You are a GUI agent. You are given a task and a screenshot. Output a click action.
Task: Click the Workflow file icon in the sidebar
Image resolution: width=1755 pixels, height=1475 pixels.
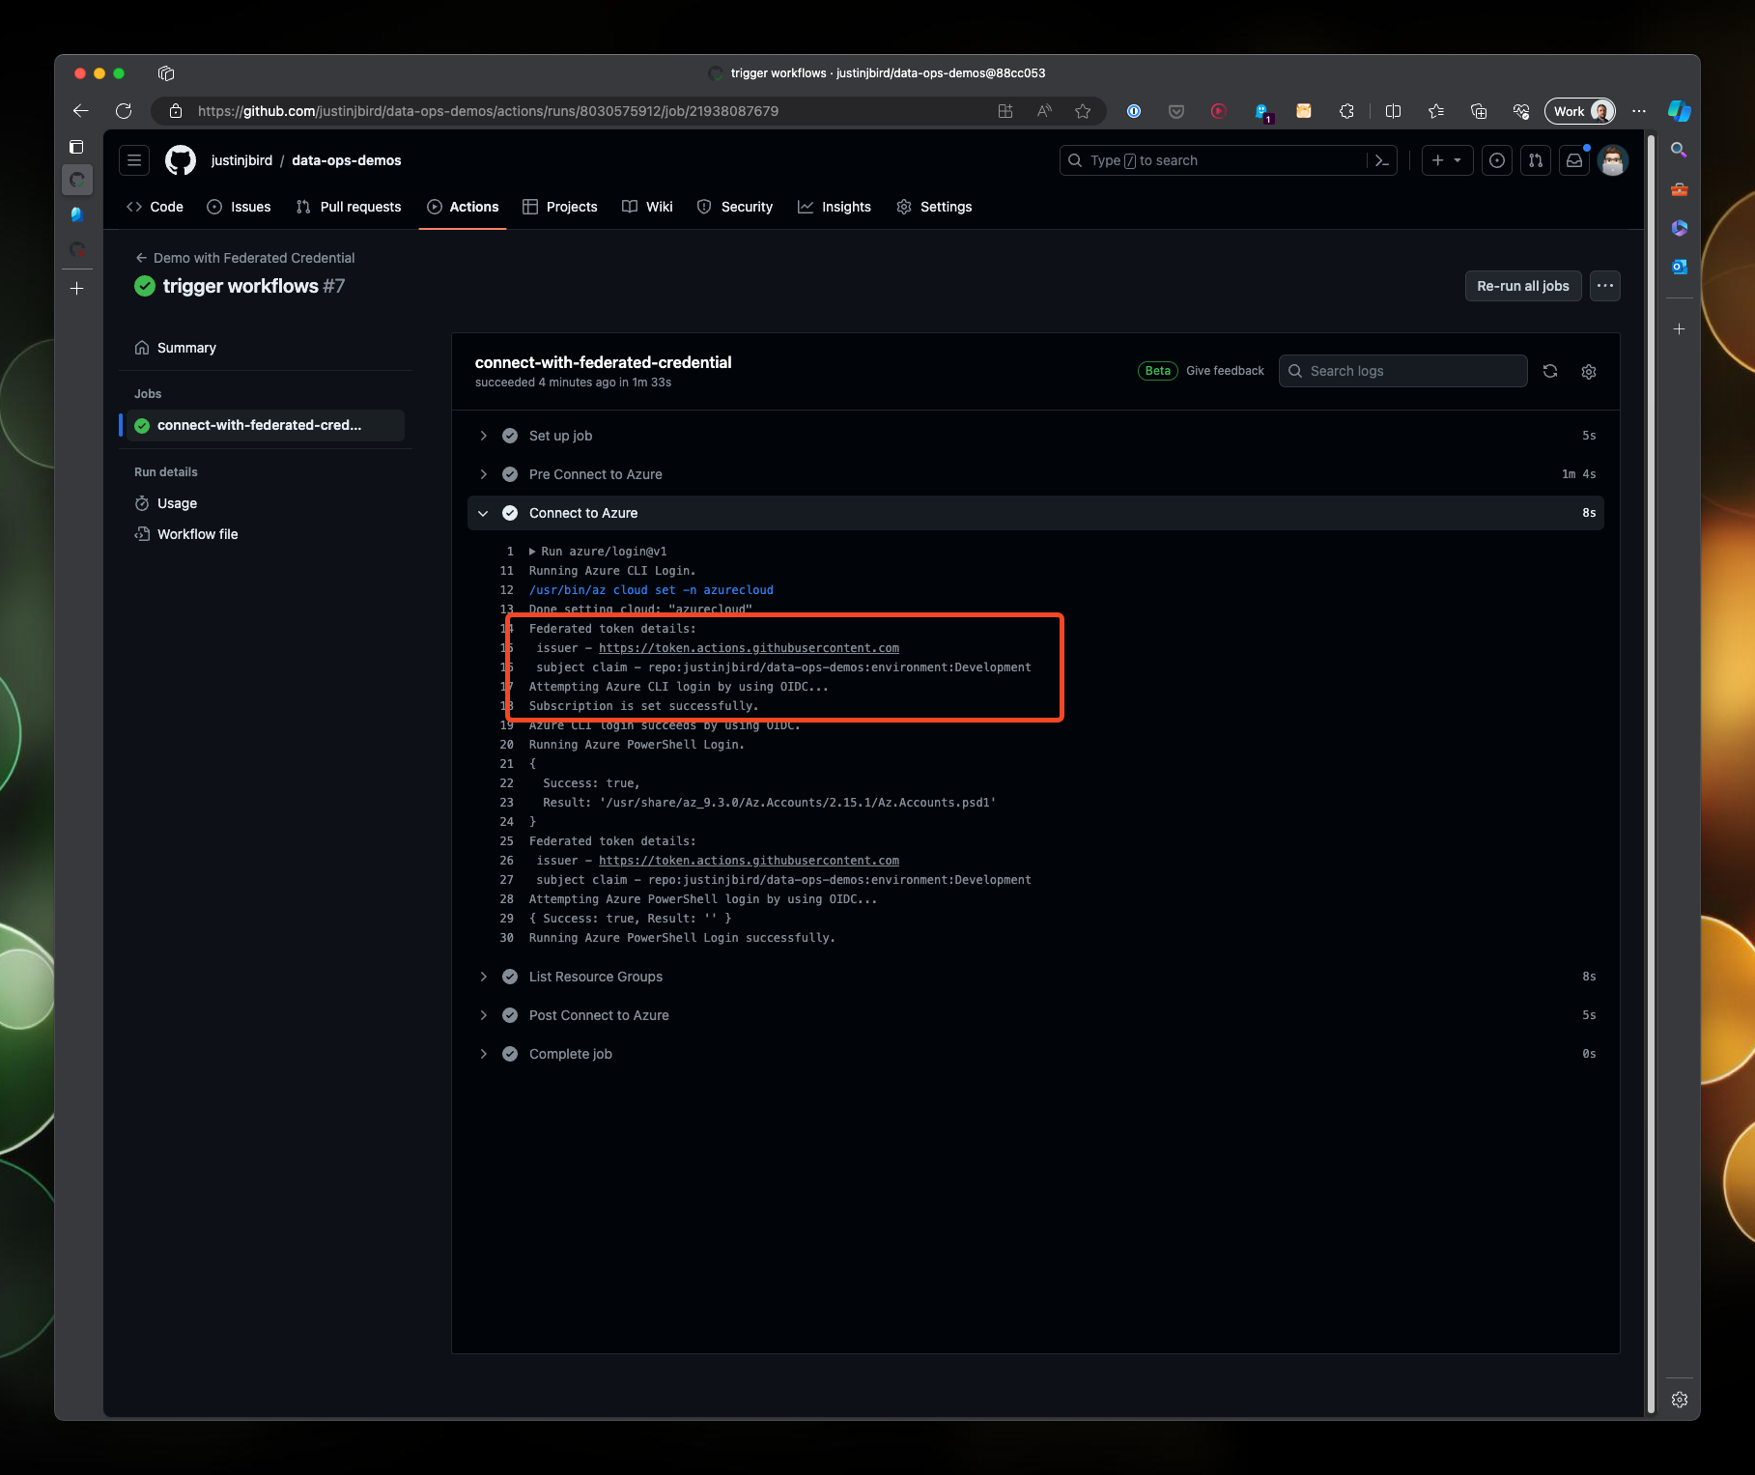coord(142,533)
